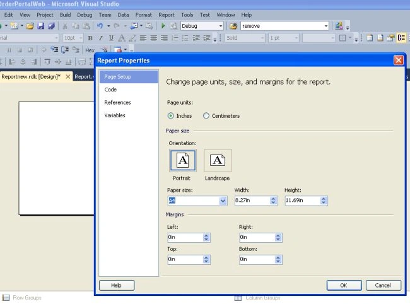The height and width of the screenshot is (304, 410).
Task: Click the Save All icon
Action: click(x=51, y=26)
